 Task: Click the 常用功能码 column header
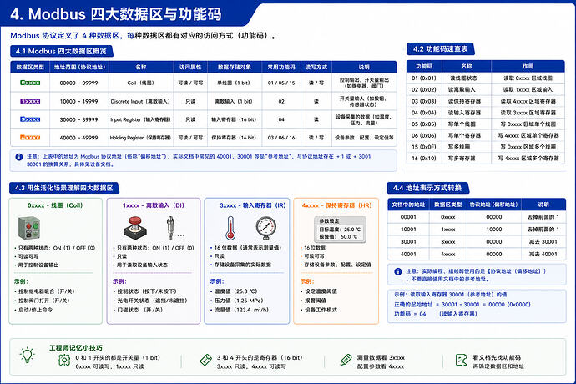[281, 67]
